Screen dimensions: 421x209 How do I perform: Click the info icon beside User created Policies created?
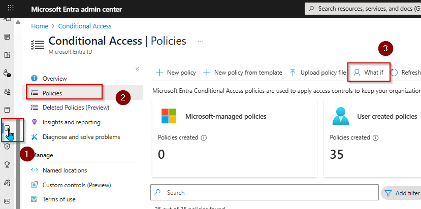point(376,137)
